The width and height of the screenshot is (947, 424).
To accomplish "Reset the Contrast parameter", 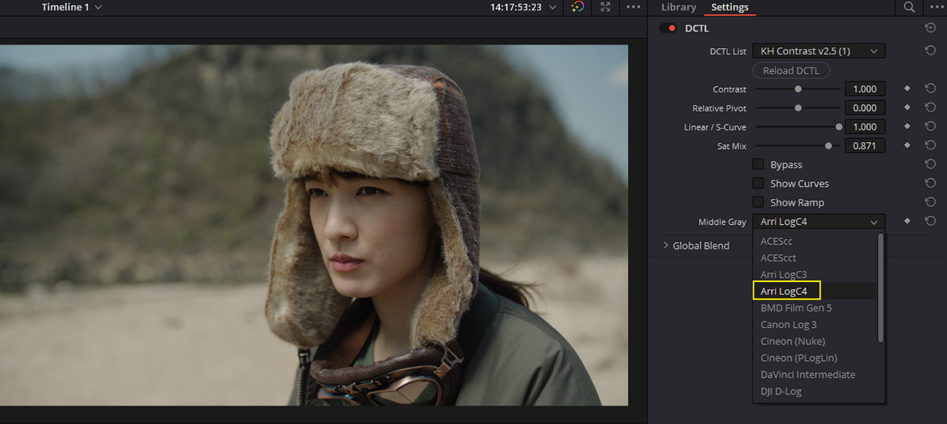I will [x=930, y=89].
